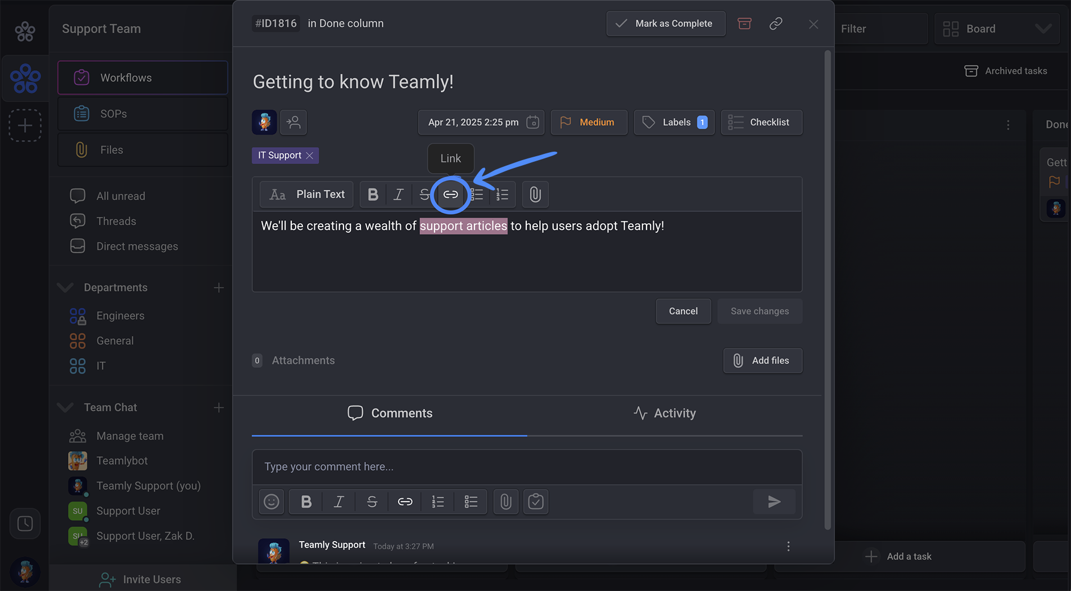Viewport: 1071px width, 591px height.
Task: Open General department
Action: coord(115,341)
